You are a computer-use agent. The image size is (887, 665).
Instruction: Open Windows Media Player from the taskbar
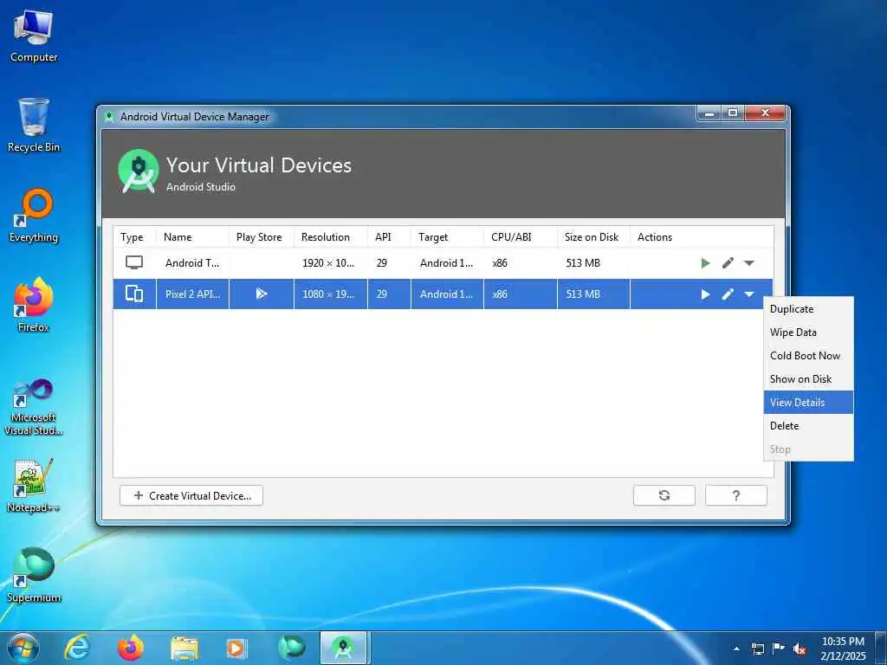click(236, 648)
